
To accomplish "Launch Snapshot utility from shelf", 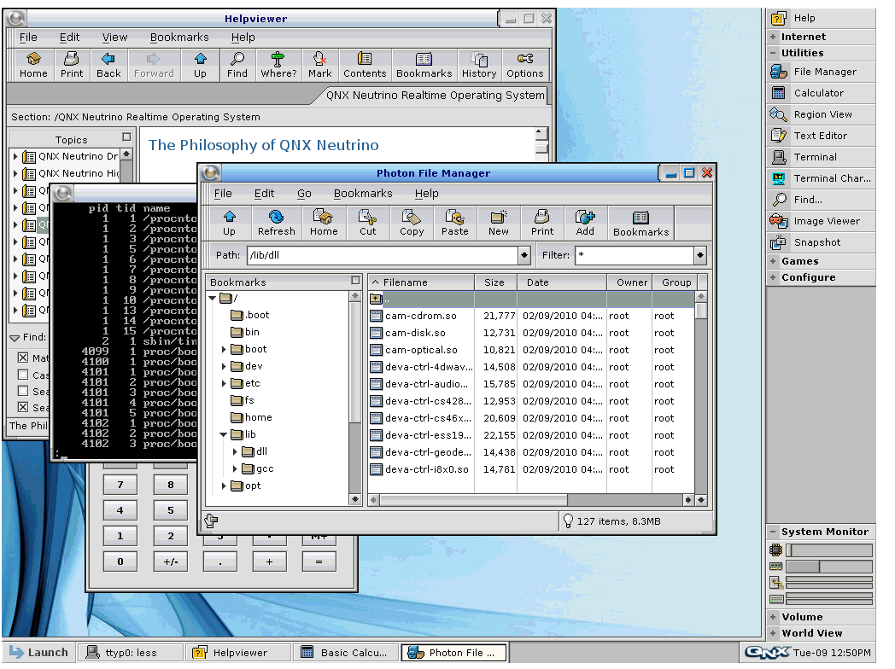I will pyautogui.click(x=820, y=242).
